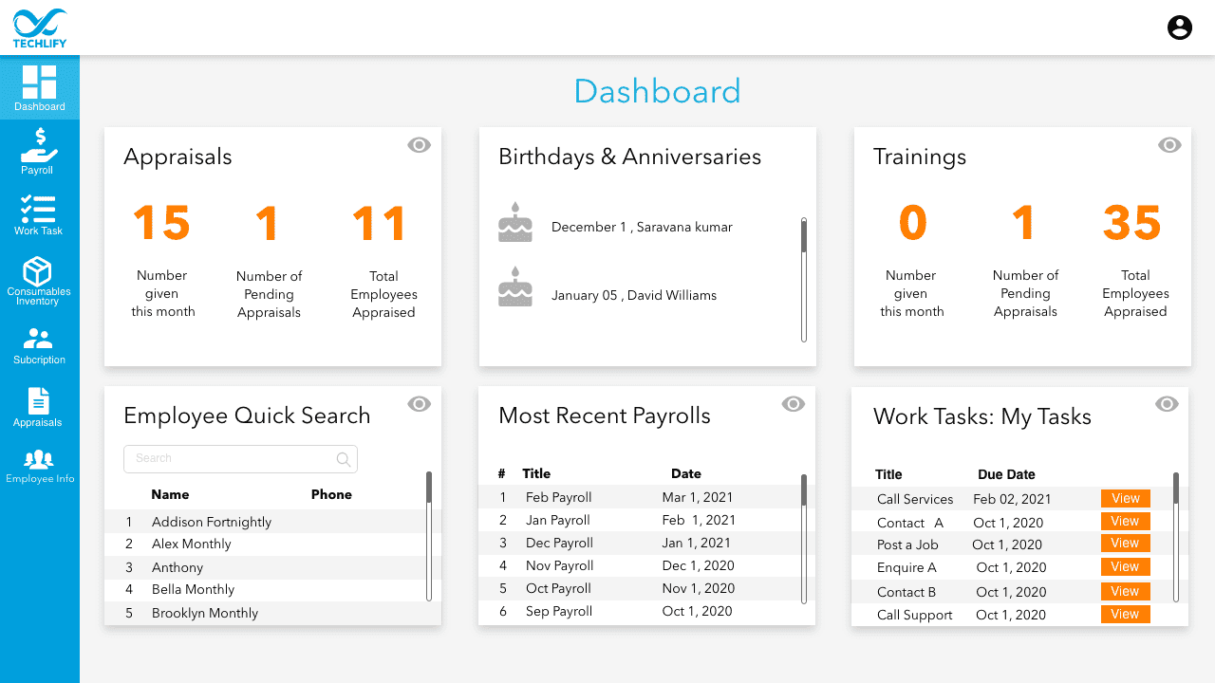Image resolution: width=1215 pixels, height=683 pixels.
Task: Click the Birthdays & Anniversaries scrollbar
Action: pos(804,280)
